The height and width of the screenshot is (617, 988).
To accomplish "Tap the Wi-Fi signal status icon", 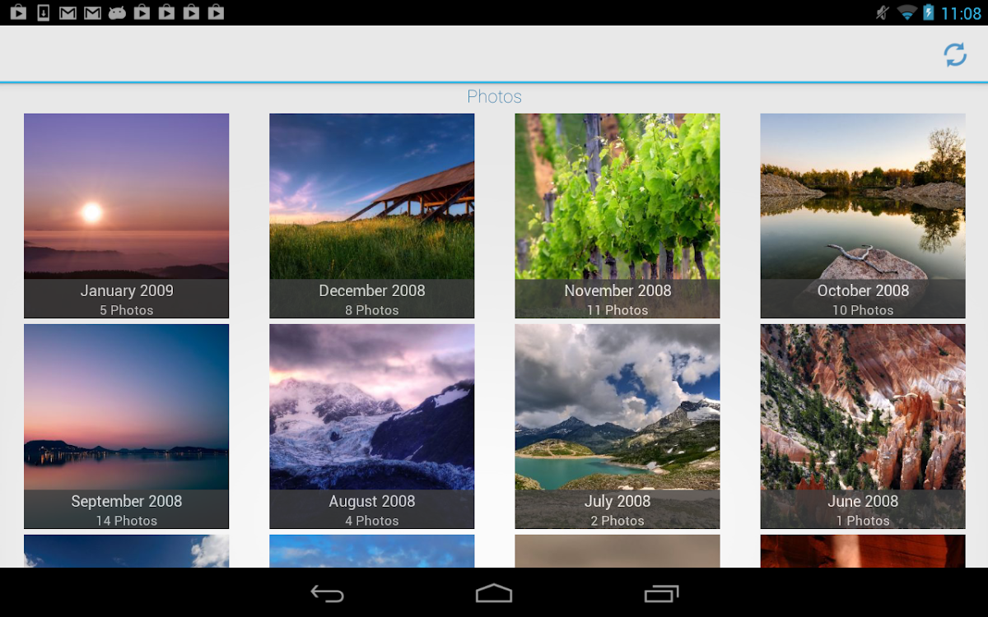I will click(x=907, y=12).
